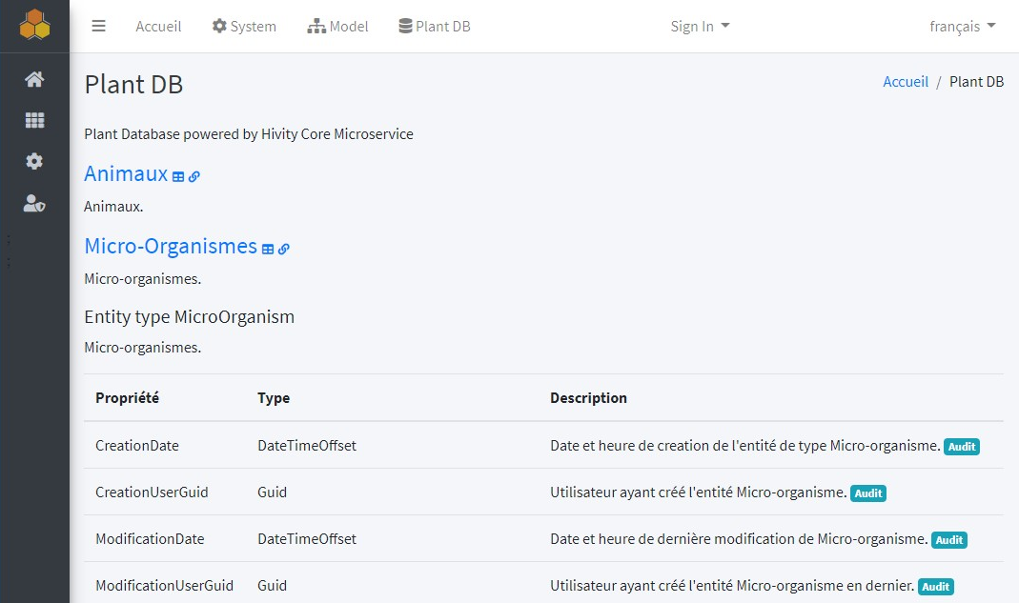The height and width of the screenshot is (603, 1019).
Task: Click Audit badge on CreationDate row
Action: click(961, 447)
